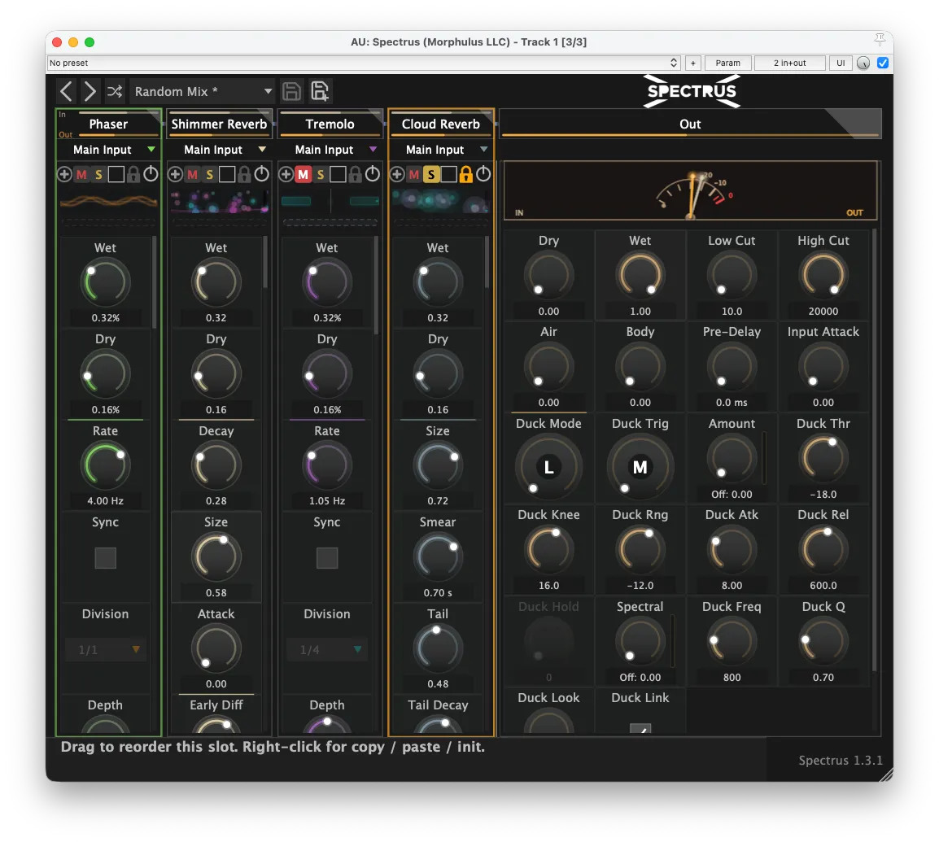Select the Out section header
This screenshot has height=842, width=939.
690,124
